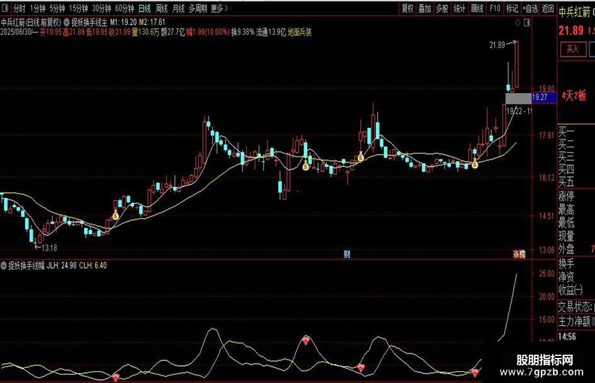Click the 中兵红箭 stock name in side panel
The height and width of the screenshot is (383, 595).
tap(574, 13)
